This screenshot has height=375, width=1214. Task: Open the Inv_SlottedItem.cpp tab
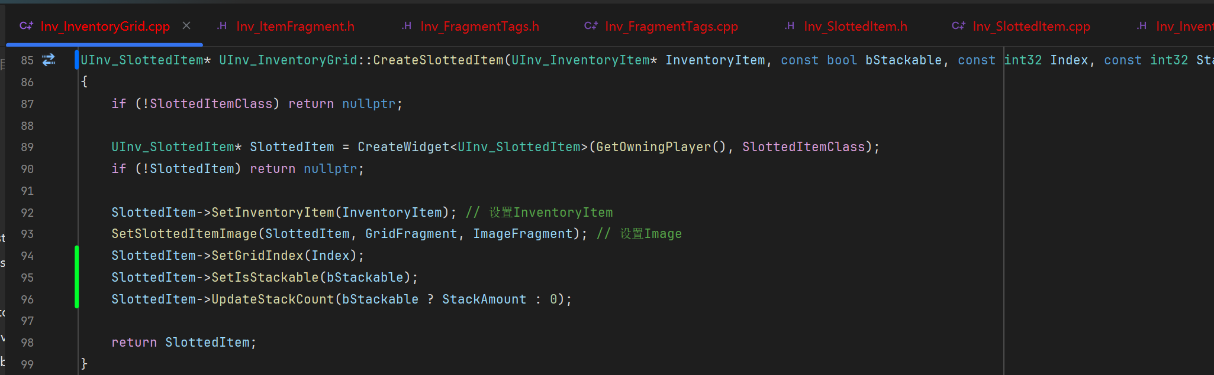1021,26
